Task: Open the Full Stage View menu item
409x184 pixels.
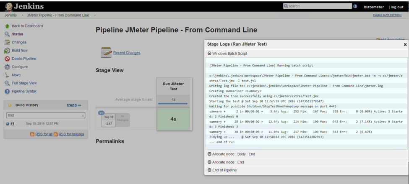Action: click(24, 83)
